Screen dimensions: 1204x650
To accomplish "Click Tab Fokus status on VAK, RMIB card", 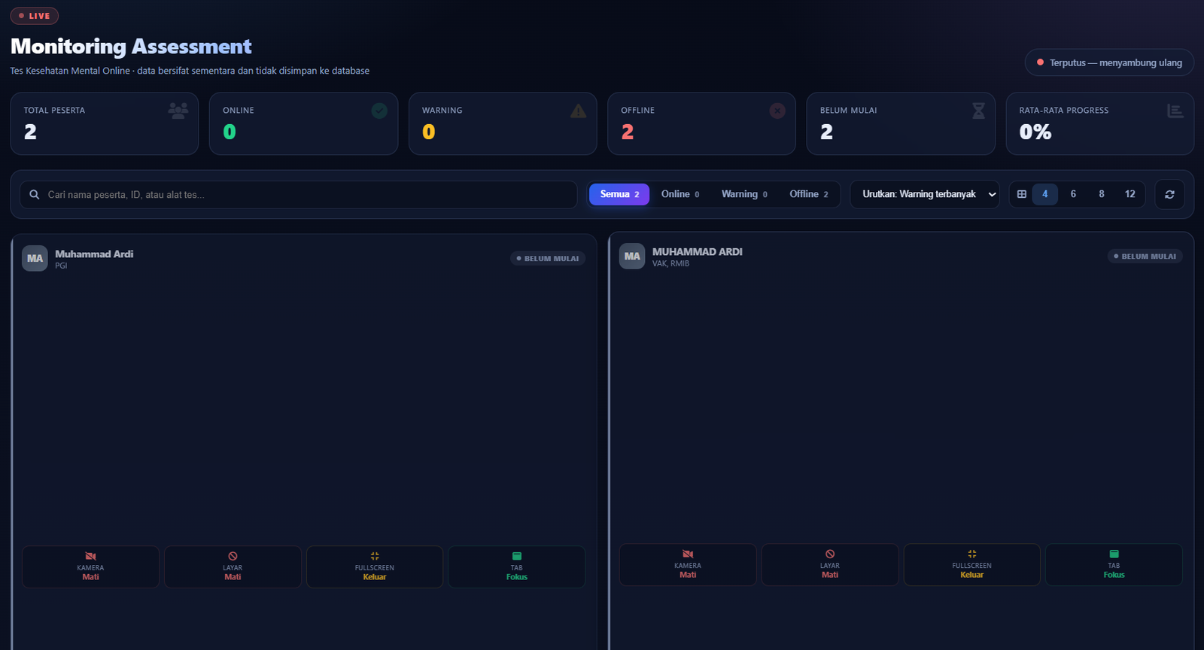I will [x=1114, y=565].
